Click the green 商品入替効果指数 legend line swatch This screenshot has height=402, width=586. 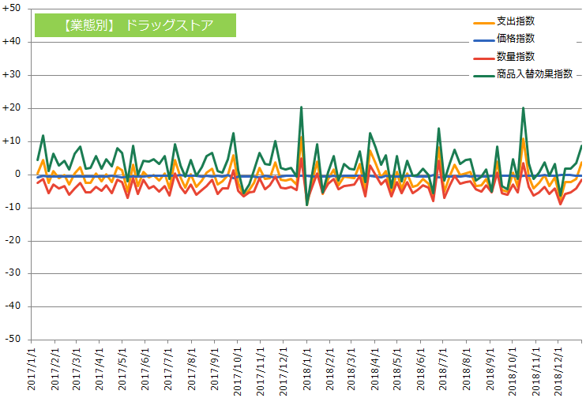tap(484, 76)
